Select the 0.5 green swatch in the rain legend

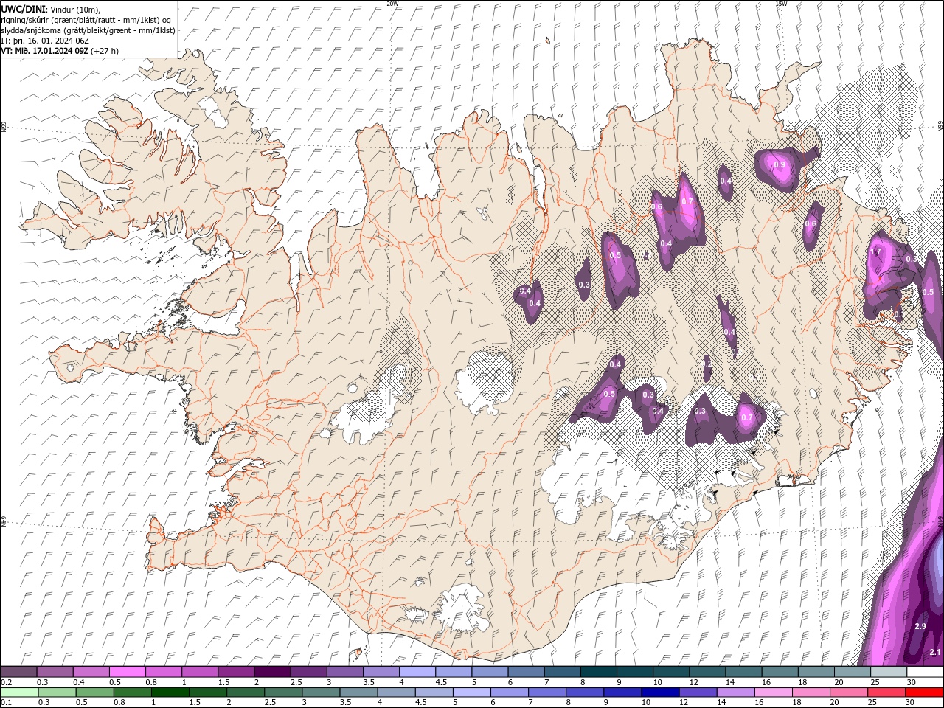(x=94, y=692)
